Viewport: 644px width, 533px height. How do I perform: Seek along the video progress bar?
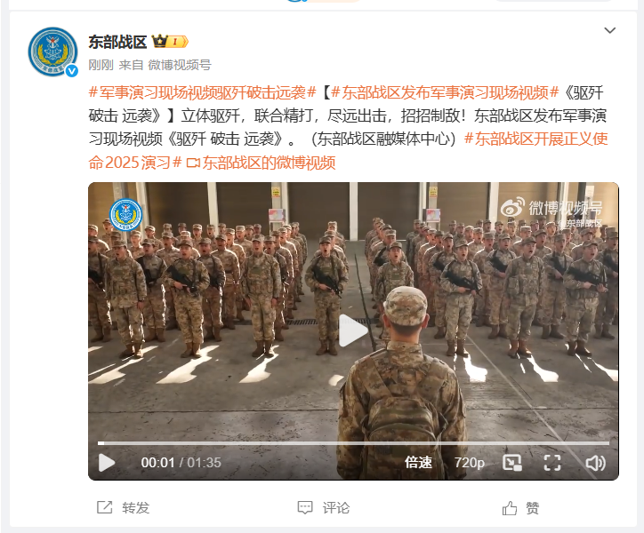click(x=353, y=443)
